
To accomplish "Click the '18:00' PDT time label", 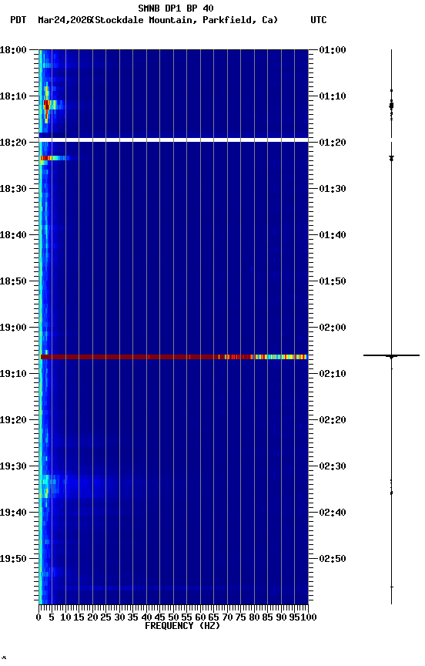I will pyautogui.click(x=13, y=50).
